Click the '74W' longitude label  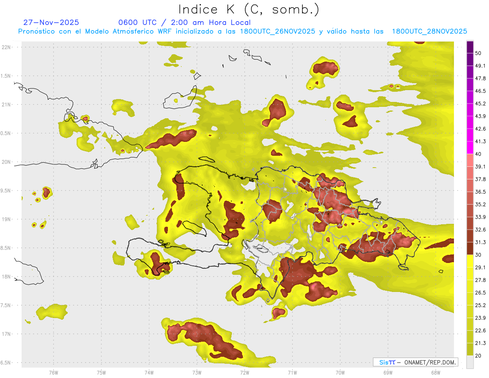click(x=149, y=372)
